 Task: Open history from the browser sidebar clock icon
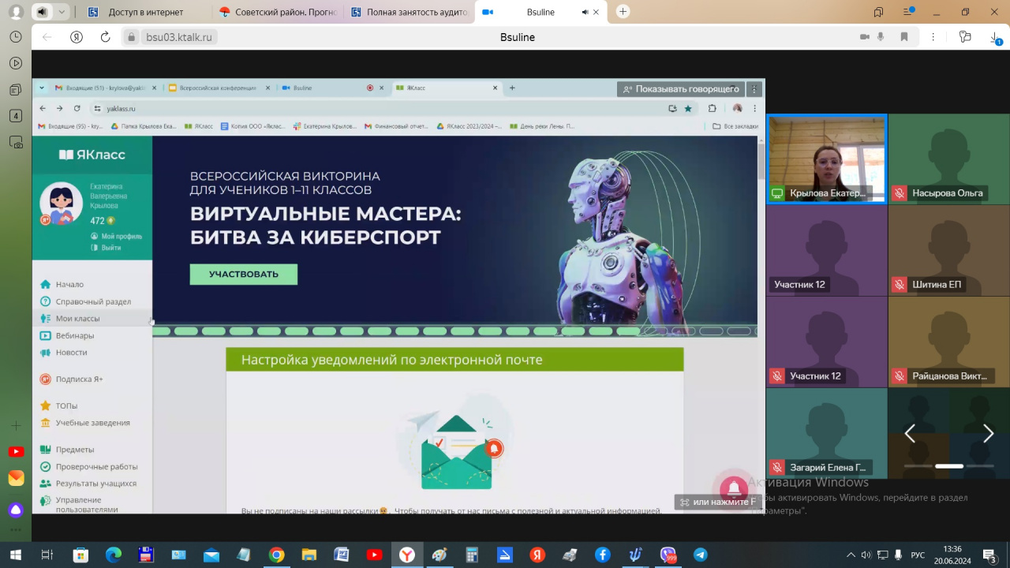pyautogui.click(x=16, y=37)
